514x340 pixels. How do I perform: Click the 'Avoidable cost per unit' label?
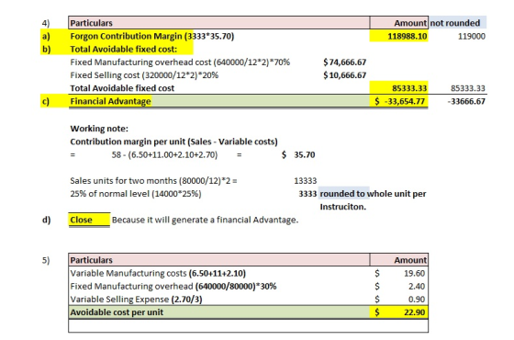(117, 312)
